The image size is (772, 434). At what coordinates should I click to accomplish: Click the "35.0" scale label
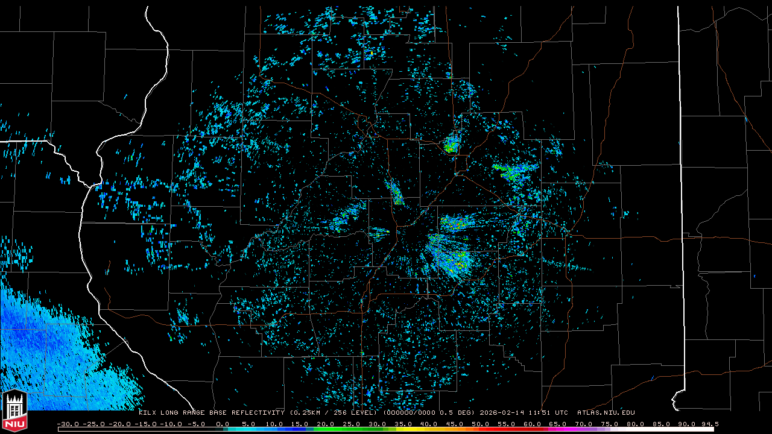coord(403,424)
